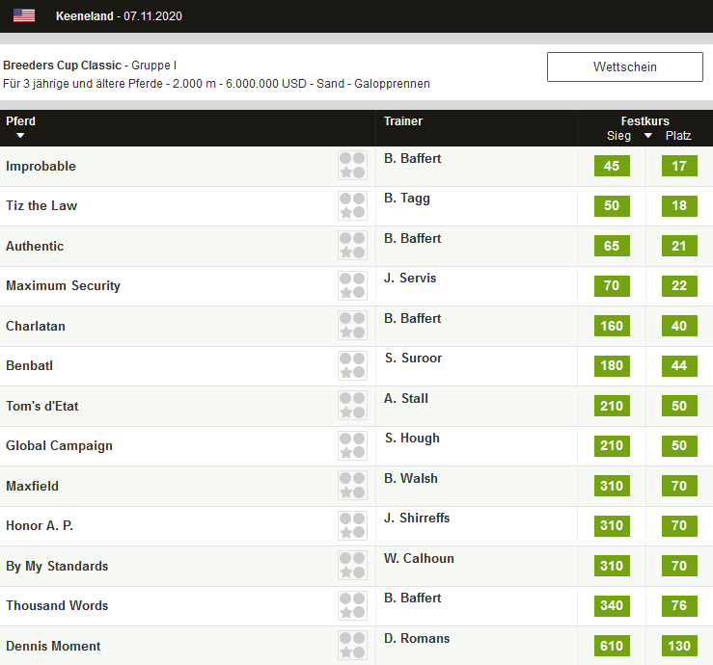Click the horse name Improbable
Screen dimensions: 713x665
[x=41, y=166]
